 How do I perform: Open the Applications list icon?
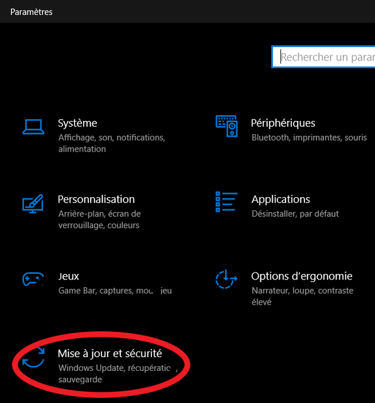click(x=226, y=201)
